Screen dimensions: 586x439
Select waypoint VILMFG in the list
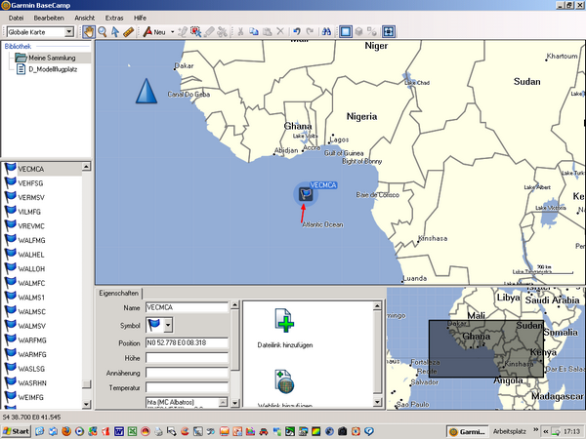[x=42, y=212]
